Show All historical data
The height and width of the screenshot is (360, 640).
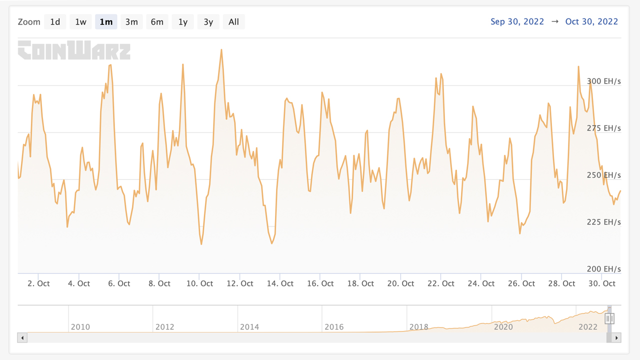tap(233, 22)
